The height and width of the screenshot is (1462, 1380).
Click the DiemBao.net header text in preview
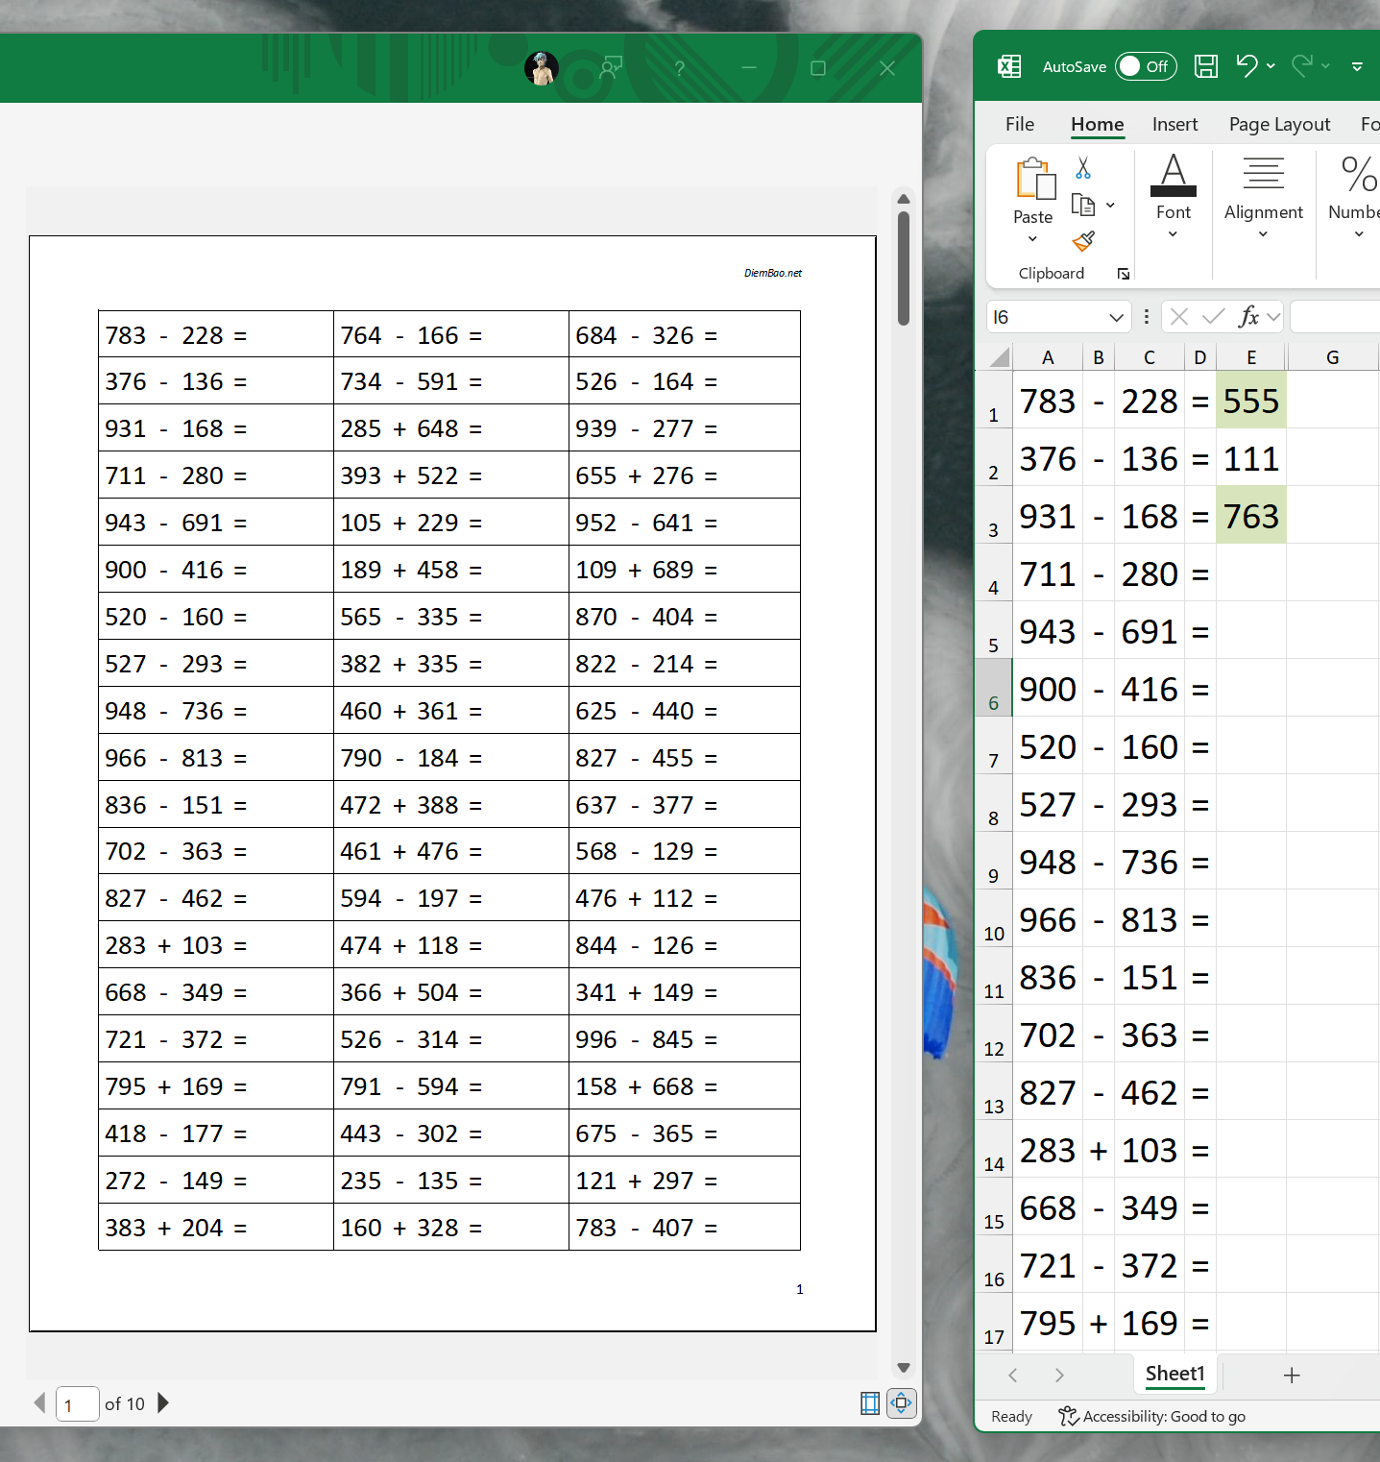click(772, 273)
